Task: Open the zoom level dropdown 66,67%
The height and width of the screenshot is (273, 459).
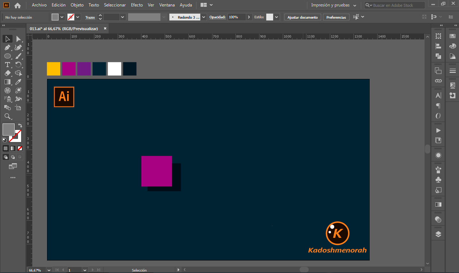Action: (50, 270)
